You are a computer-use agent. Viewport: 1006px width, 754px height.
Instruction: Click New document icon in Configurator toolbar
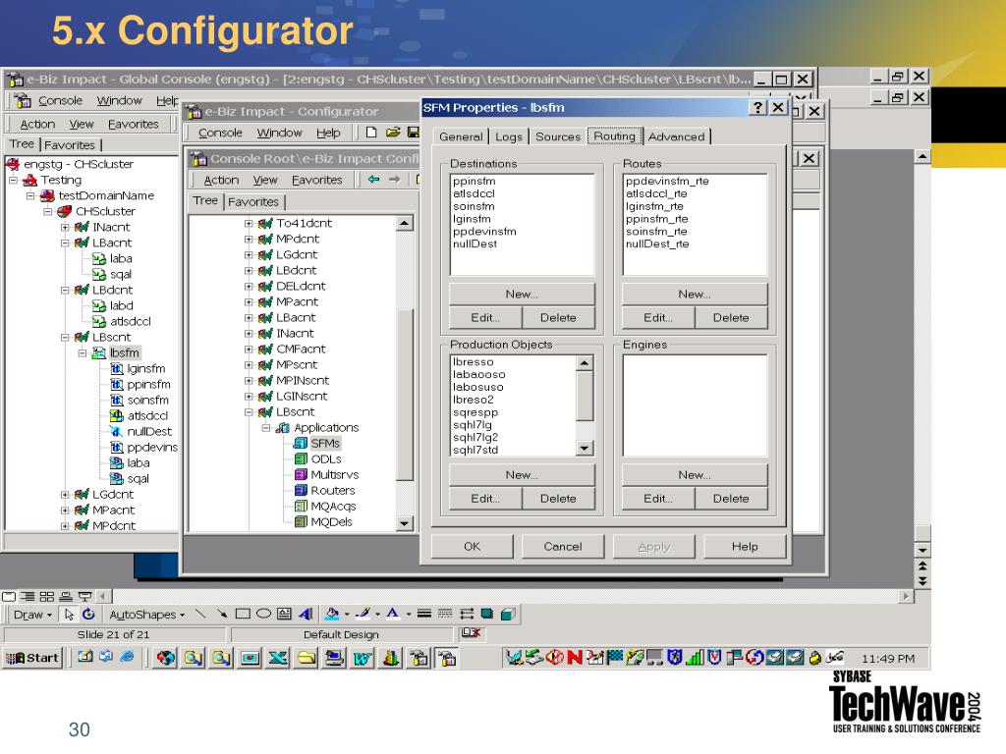click(370, 133)
